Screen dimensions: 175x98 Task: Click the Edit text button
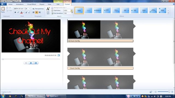(x=48, y=11)
